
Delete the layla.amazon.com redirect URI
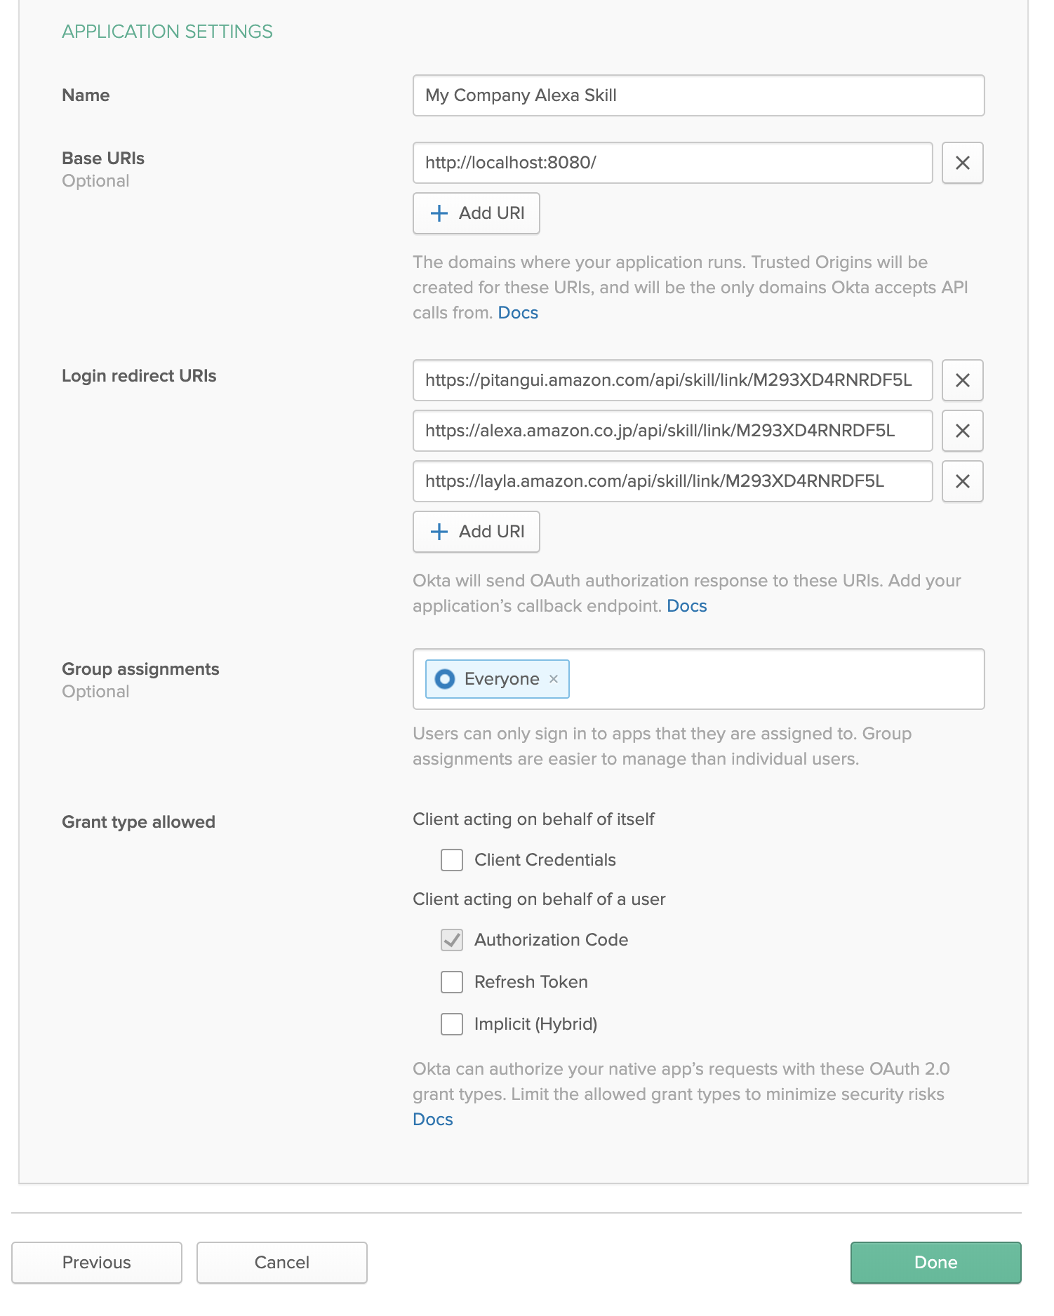962,481
